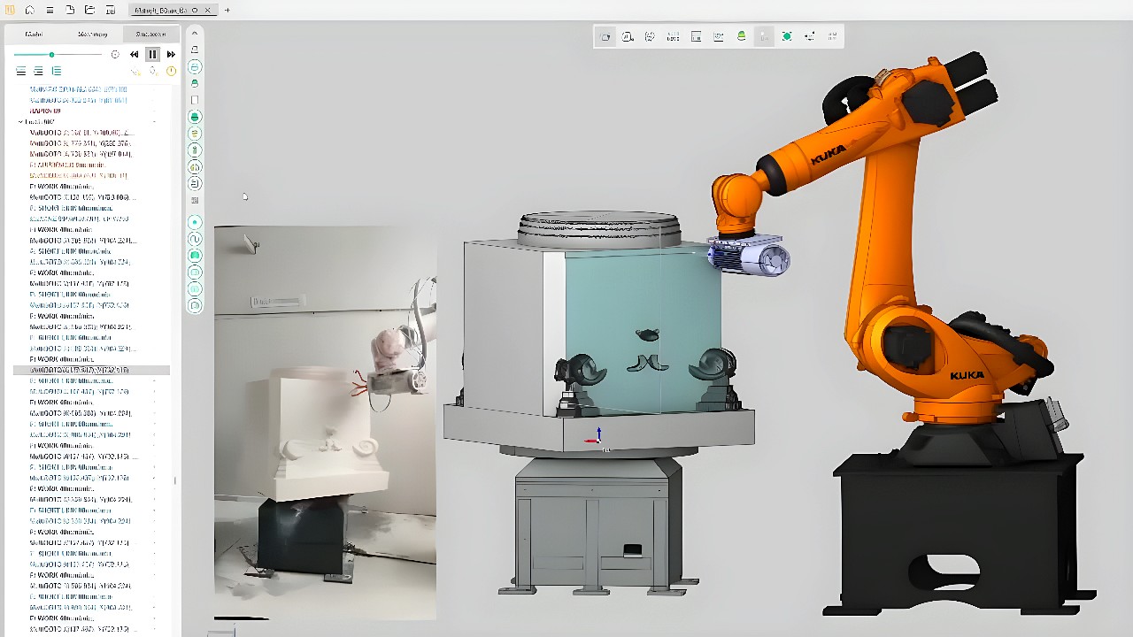Click the green dome icon in the view toolbar

click(741, 36)
